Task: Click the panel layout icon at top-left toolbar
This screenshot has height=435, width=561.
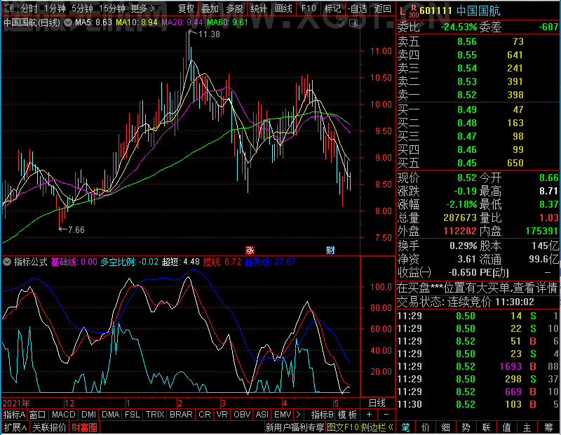Action: click(x=9, y=8)
